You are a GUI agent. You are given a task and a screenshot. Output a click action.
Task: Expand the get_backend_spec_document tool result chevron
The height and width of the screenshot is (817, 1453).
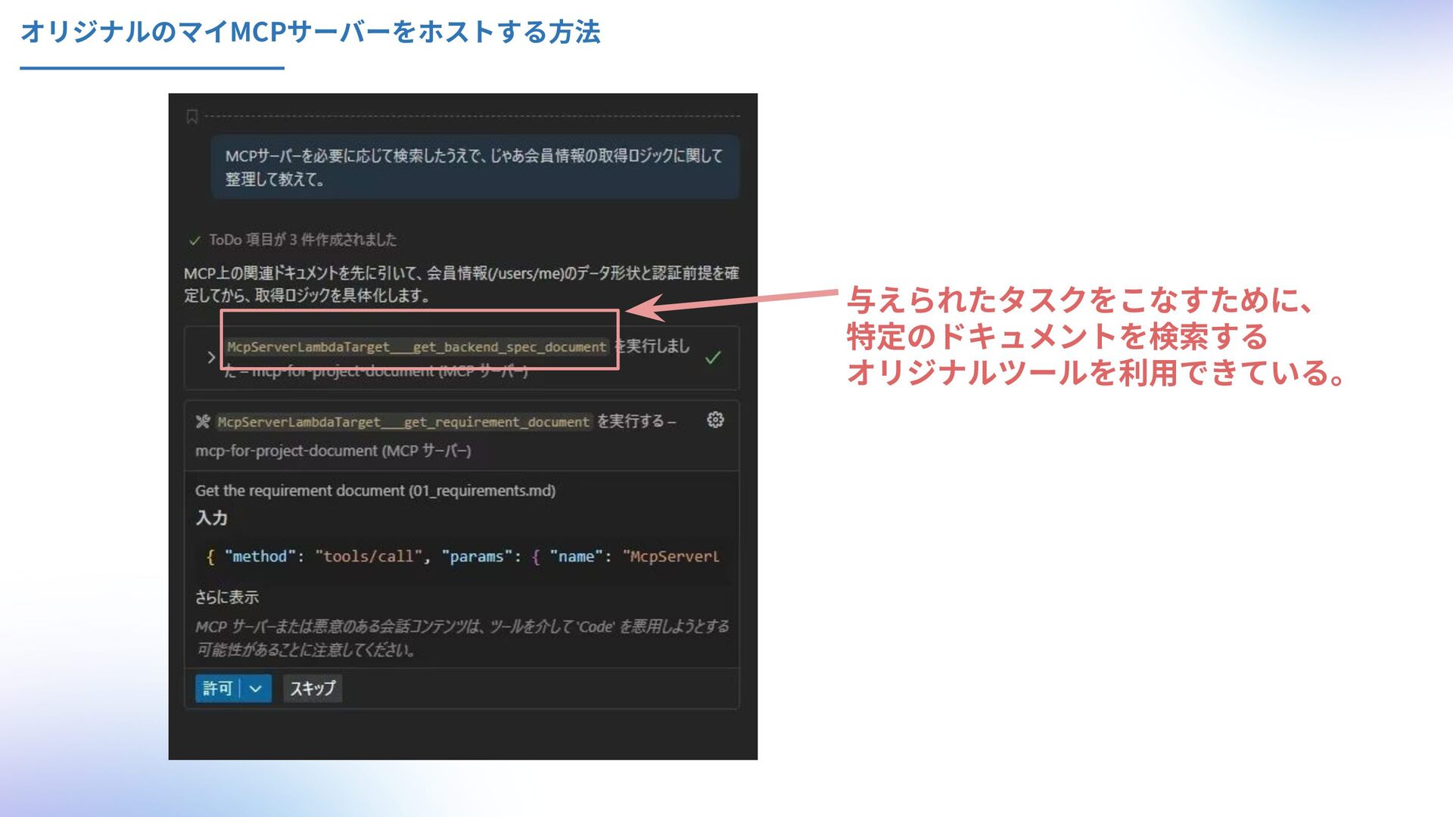tap(211, 357)
